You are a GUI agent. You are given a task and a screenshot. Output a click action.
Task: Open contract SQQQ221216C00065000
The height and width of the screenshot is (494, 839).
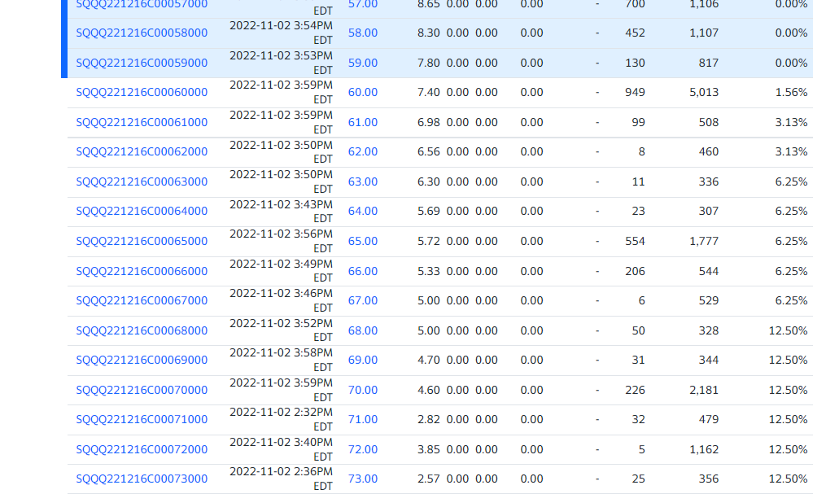142,242
